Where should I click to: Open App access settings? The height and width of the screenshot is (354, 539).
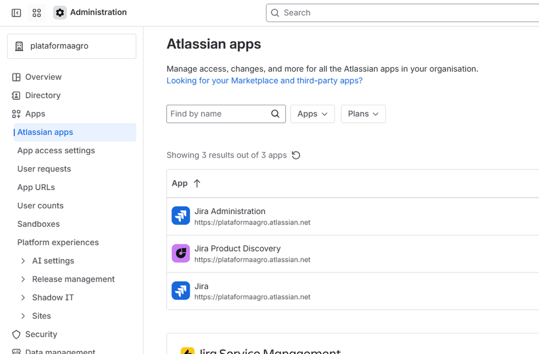coord(56,151)
